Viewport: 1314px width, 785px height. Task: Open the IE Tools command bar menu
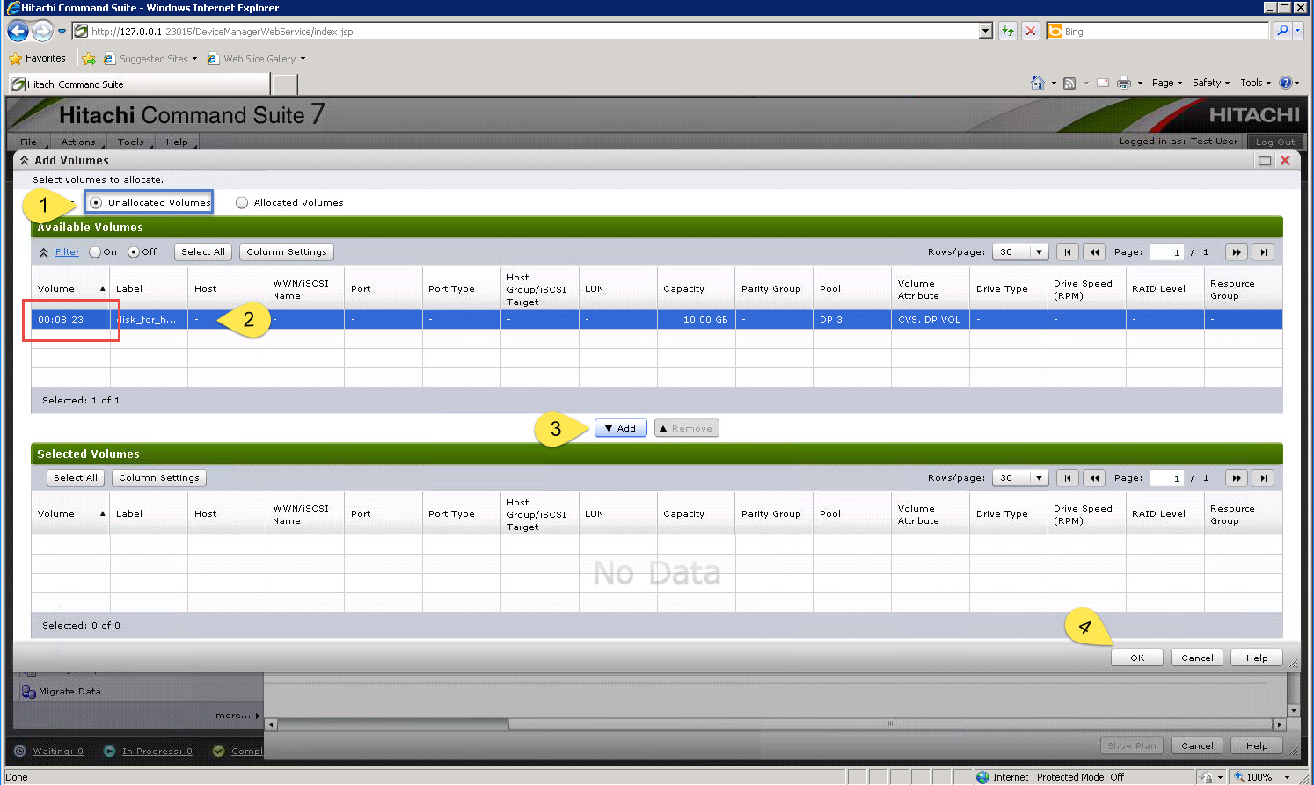click(1256, 83)
